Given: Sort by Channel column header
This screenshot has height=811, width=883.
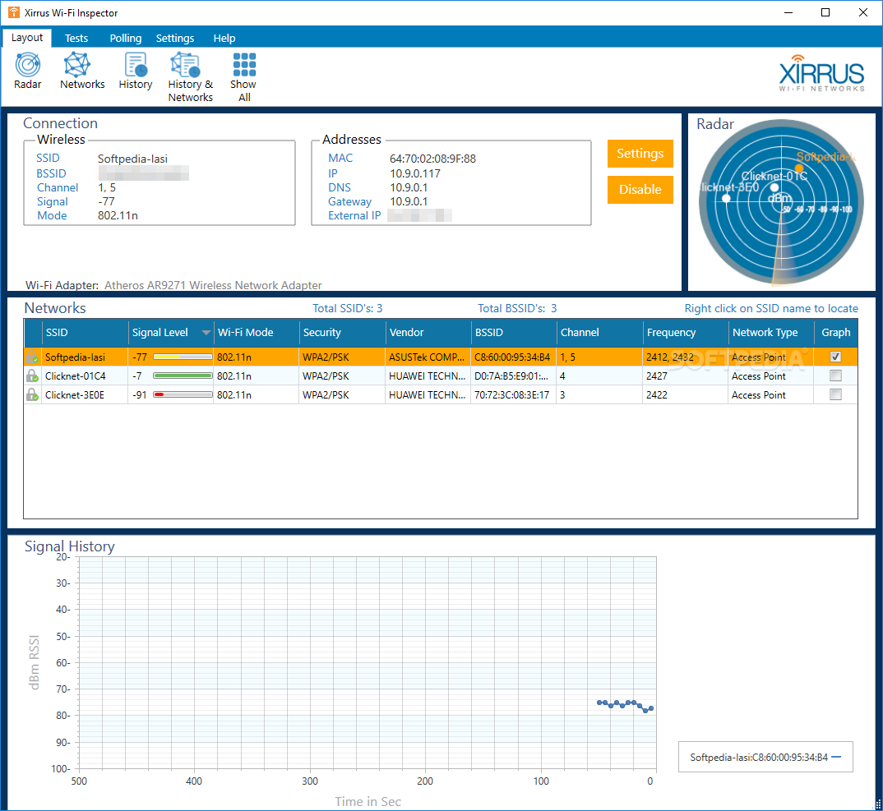Looking at the screenshot, I should tap(599, 333).
